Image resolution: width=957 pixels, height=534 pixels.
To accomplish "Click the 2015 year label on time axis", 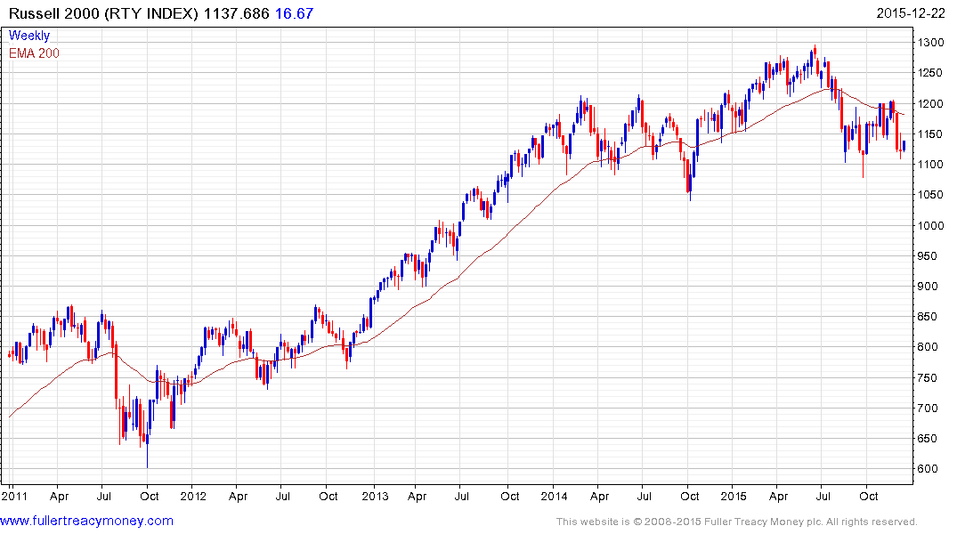I will [x=734, y=496].
